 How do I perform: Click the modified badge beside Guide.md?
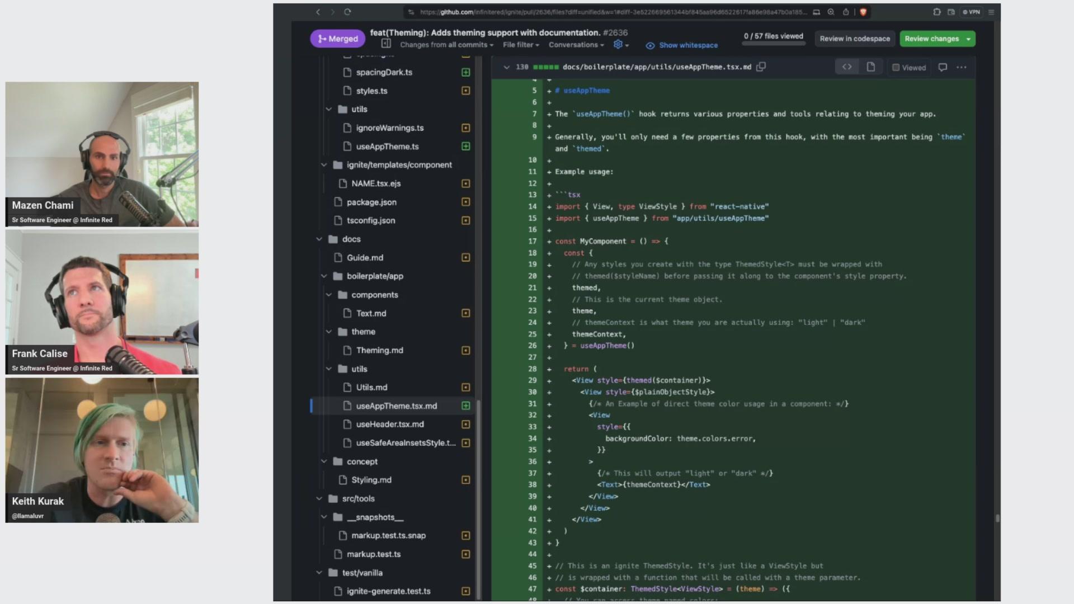465,257
